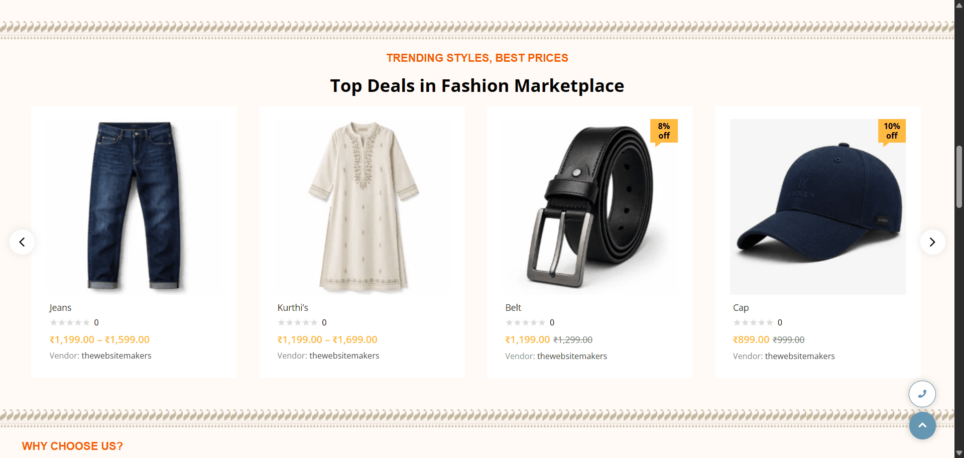Click the phone call floating icon

pyautogui.click(x=922, y=394)
